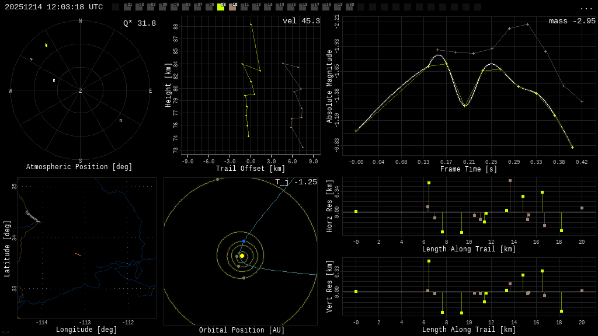Click the yellow Sun marker in orbital plot
The height and width of the screenshot is (336, 598).
242,256
